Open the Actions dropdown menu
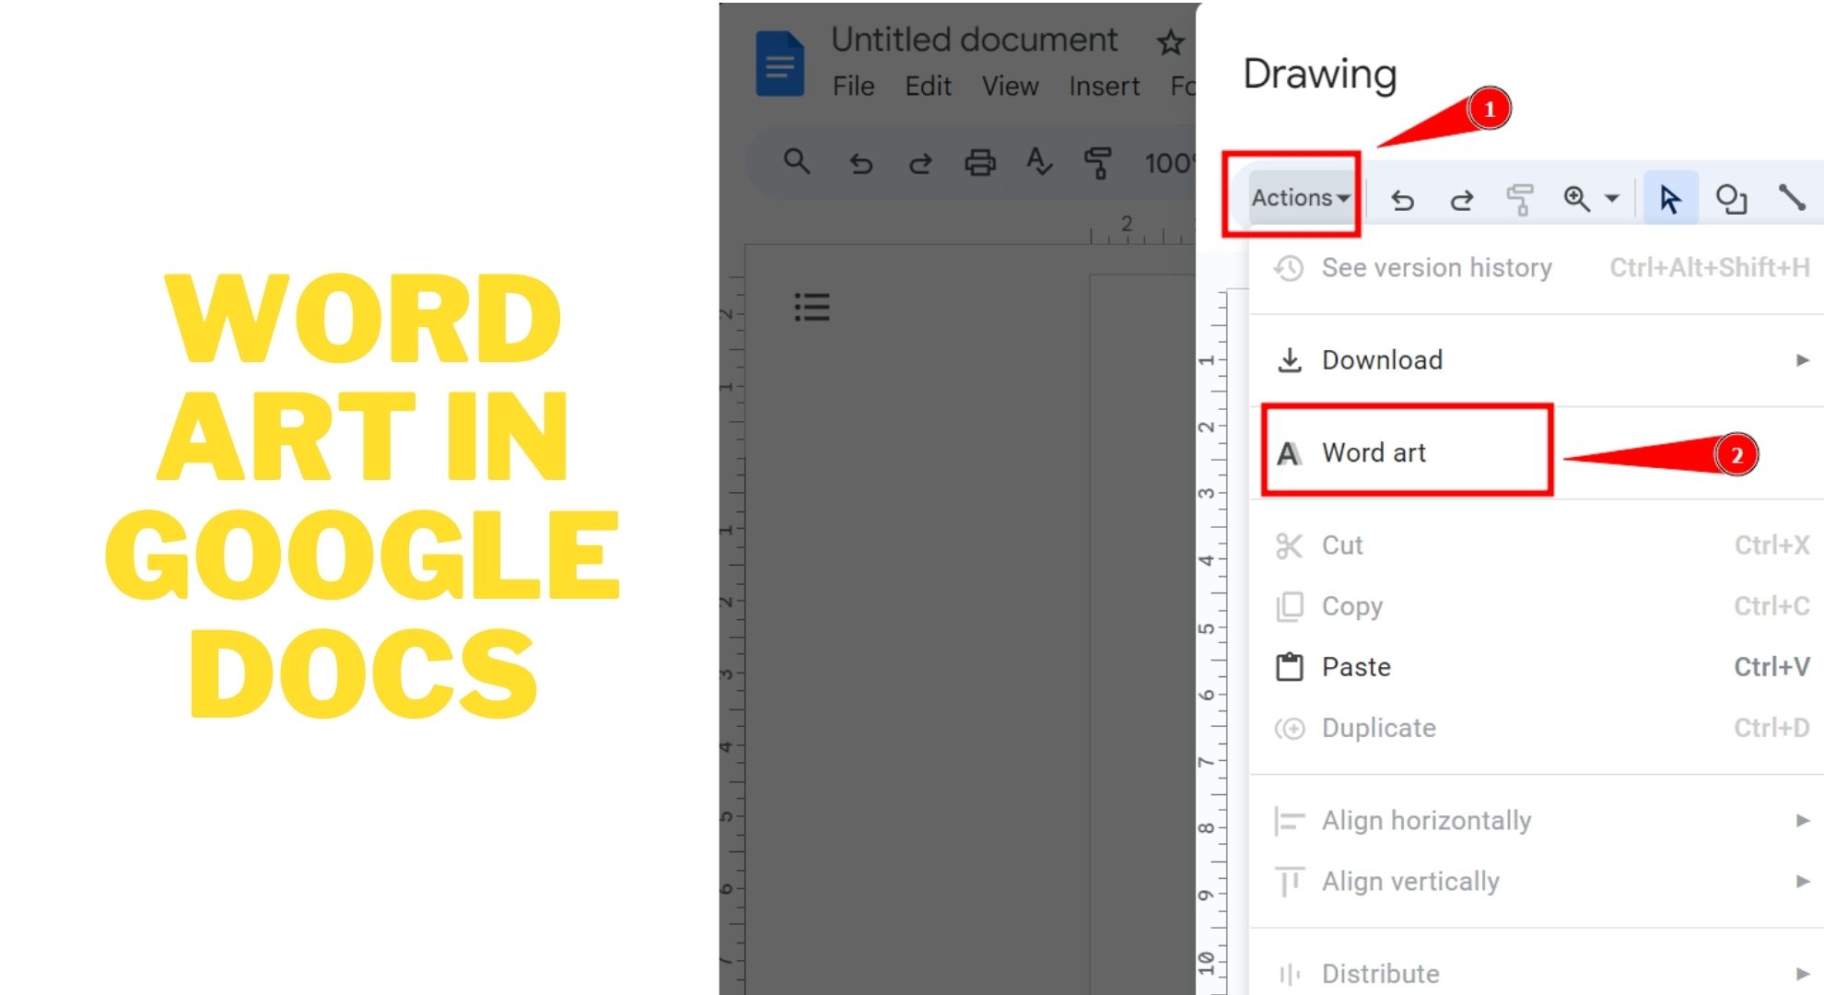Image resolution: width=1824 pixels, height=995 pixels. 1300,198
